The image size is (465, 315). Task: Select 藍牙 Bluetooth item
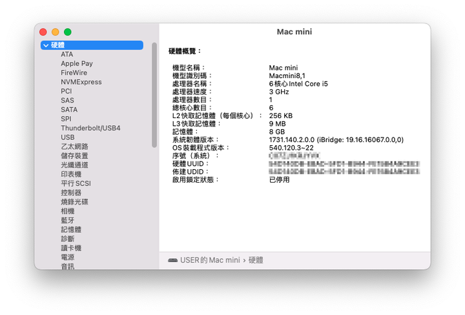point(68,220)
